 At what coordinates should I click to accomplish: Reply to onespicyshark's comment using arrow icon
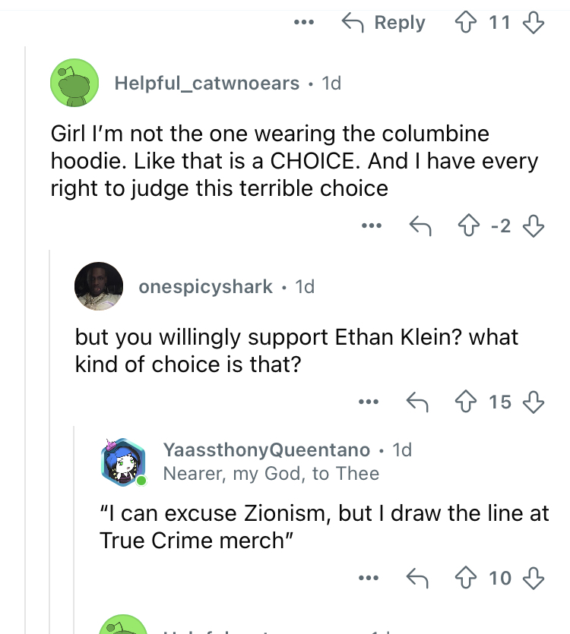(x=417, y=402)
